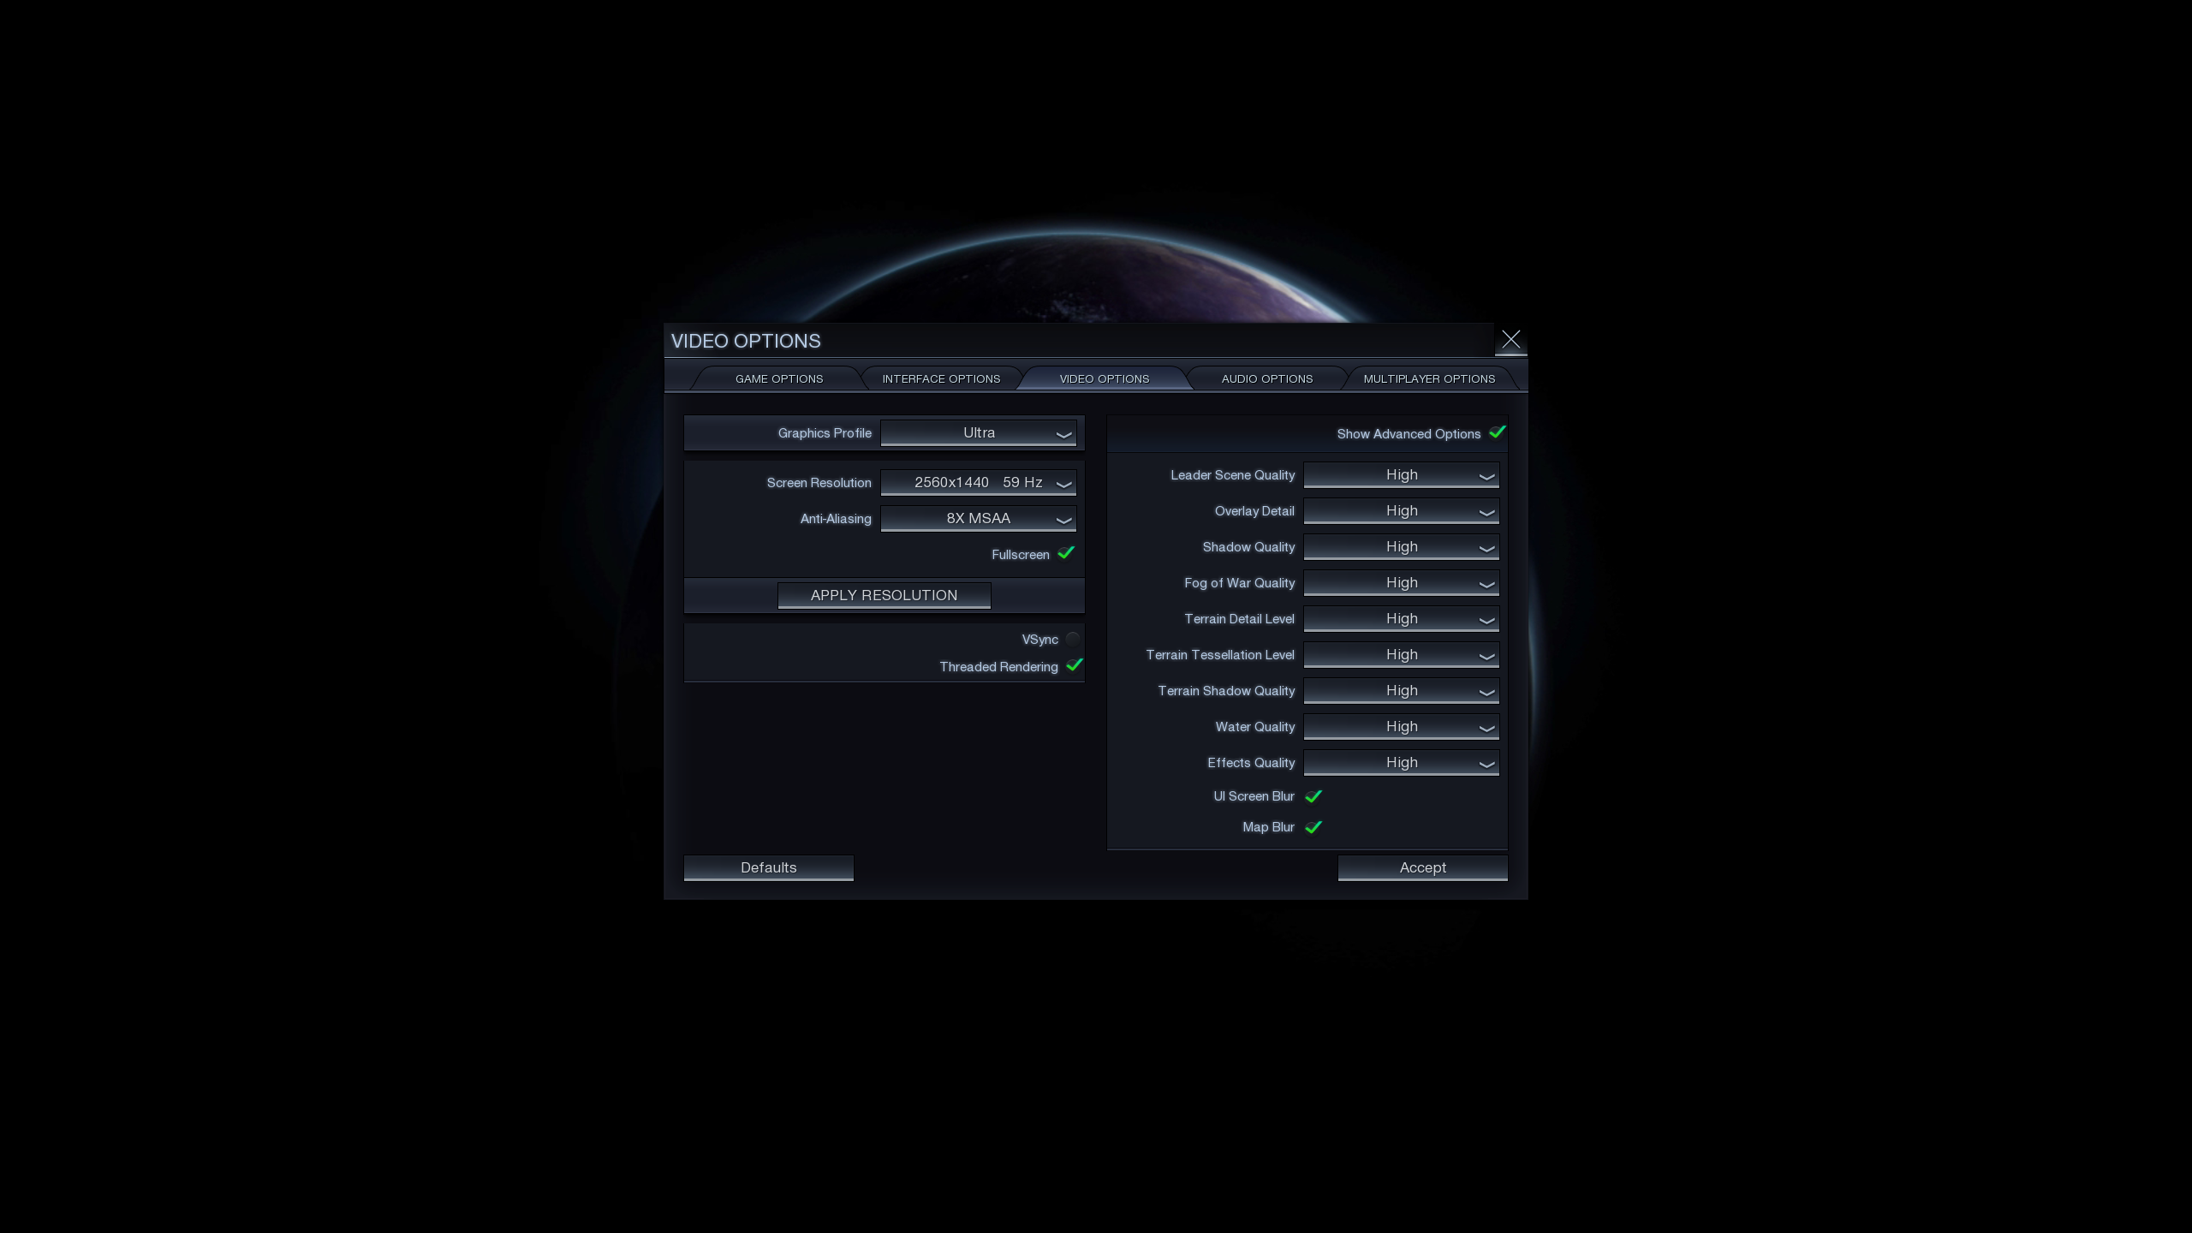Open the Screen Resolution dropdown
Image resolution: width=2192 pixels, height=1233 pixels.
coord(978,483)
